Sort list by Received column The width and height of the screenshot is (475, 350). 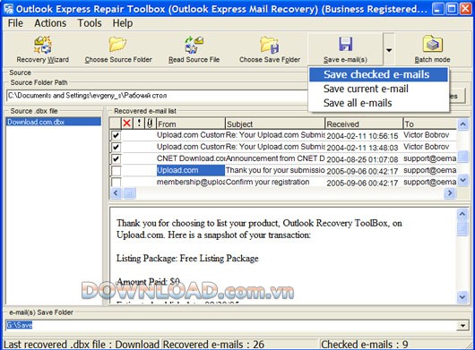(364, 124)
